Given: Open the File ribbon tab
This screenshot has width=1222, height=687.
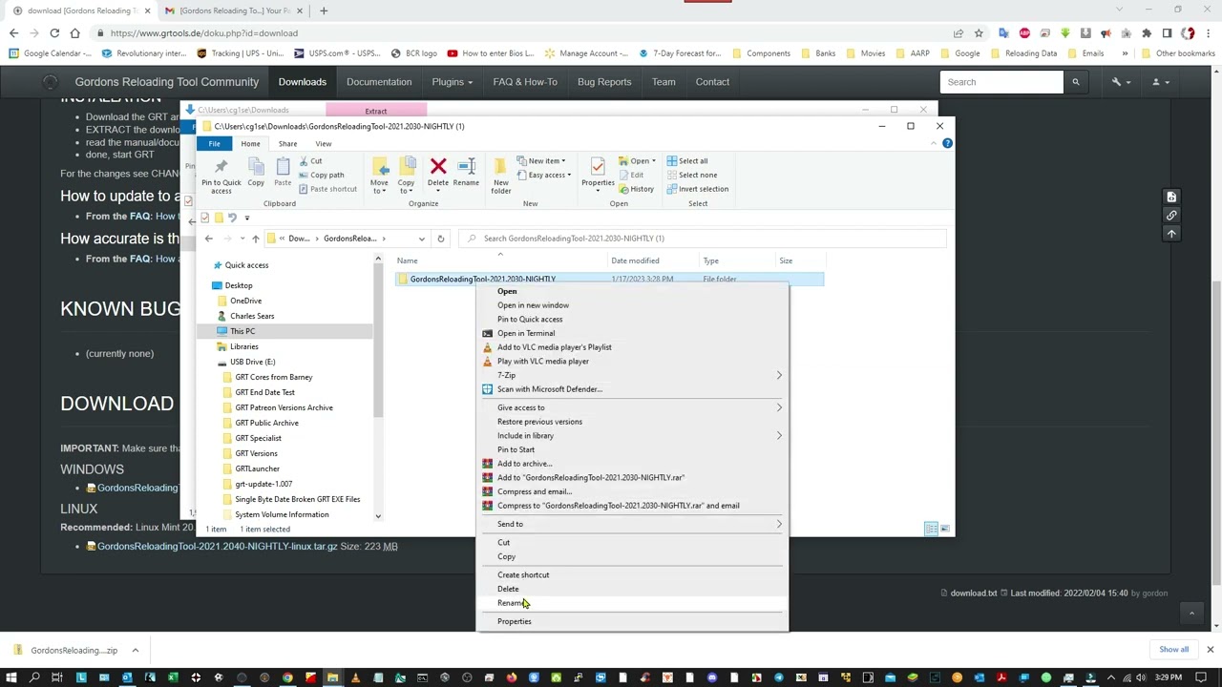Looking at the screenshot, I should 215,144.
